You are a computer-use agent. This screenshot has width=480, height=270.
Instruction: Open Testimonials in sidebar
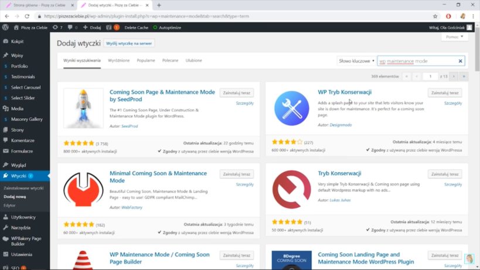click(23, 77)
